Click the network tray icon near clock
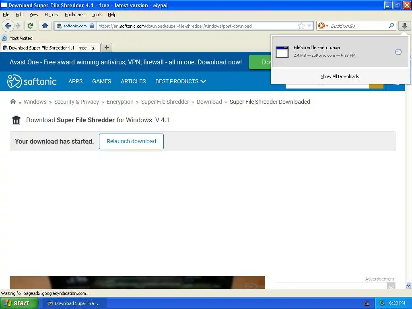The width and height of the screenshot is (412, 309). pos(382,303)
